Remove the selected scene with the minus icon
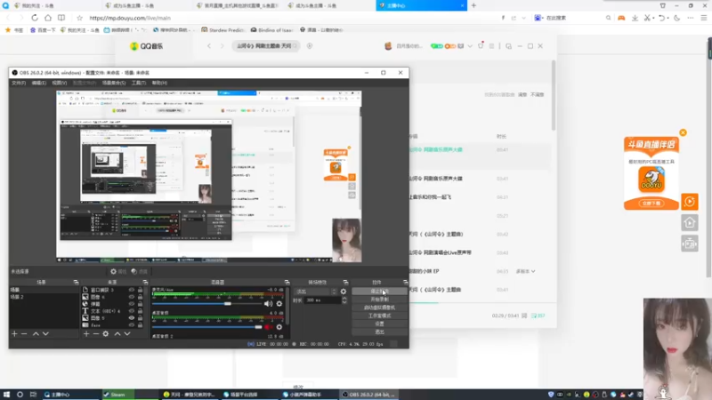This screenshot has height=400, width=712. 25,334
